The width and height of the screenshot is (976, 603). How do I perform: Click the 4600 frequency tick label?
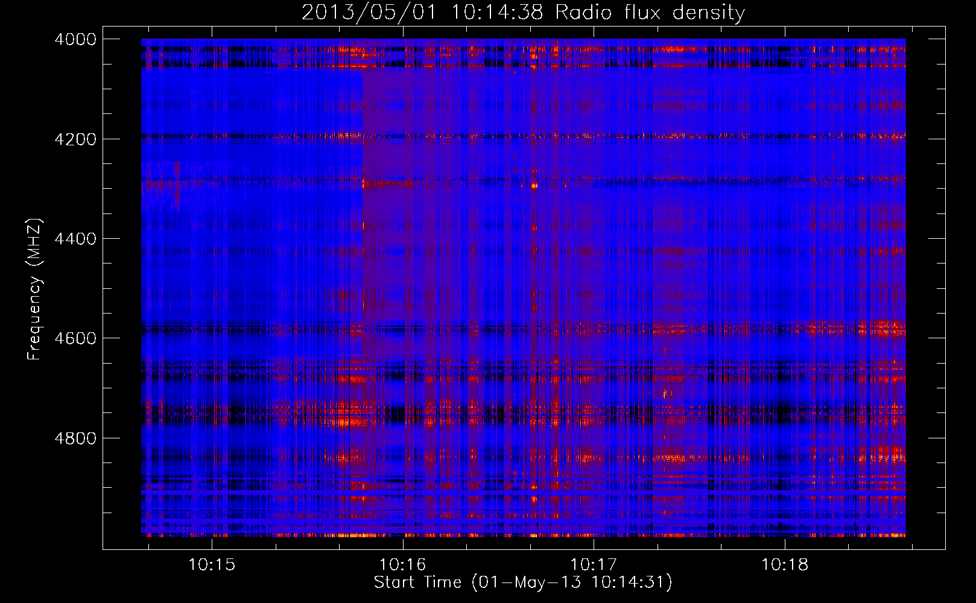(75, 338)
